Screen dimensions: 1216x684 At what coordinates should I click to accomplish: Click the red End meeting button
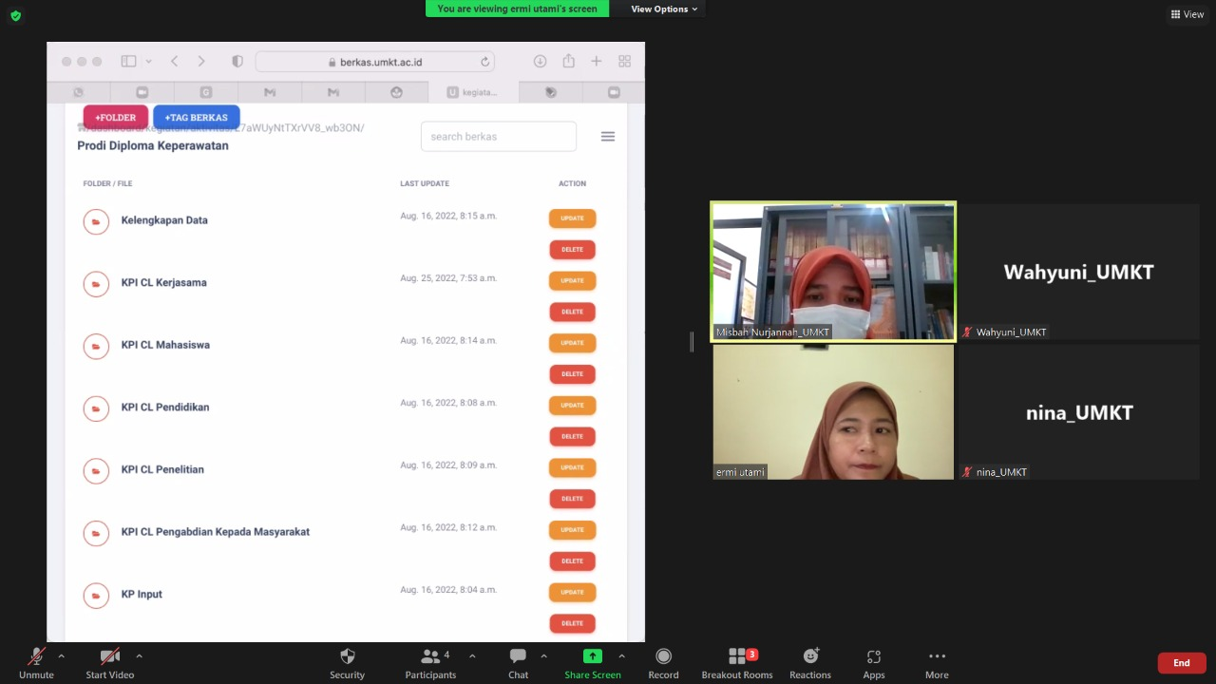(x=1181, y=663)
